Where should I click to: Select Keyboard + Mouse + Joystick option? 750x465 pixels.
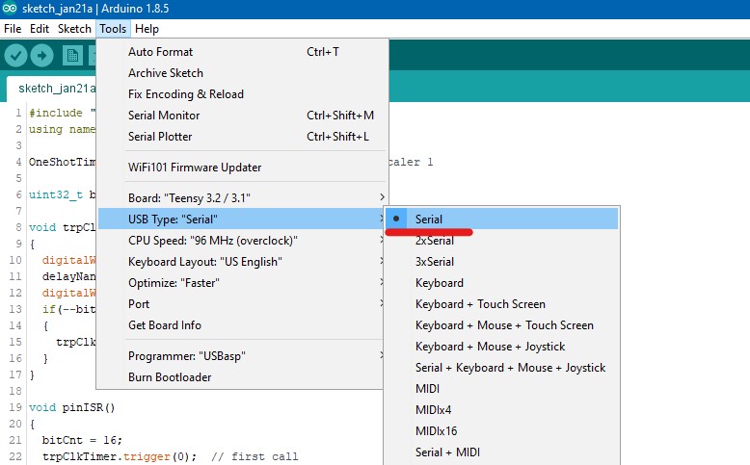[x=501, y=346]
